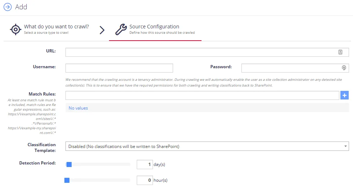The width and height of the screenshot is (353, 190).
Task: Click the wrench Source Configuration icon
Action: [x=121, y=29]
